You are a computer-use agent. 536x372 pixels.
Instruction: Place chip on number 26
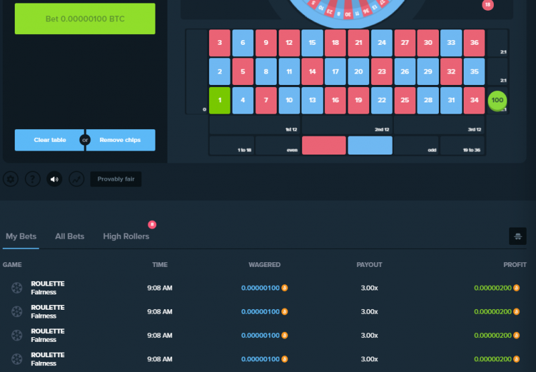pyautogui.click(x=405, y=72)
